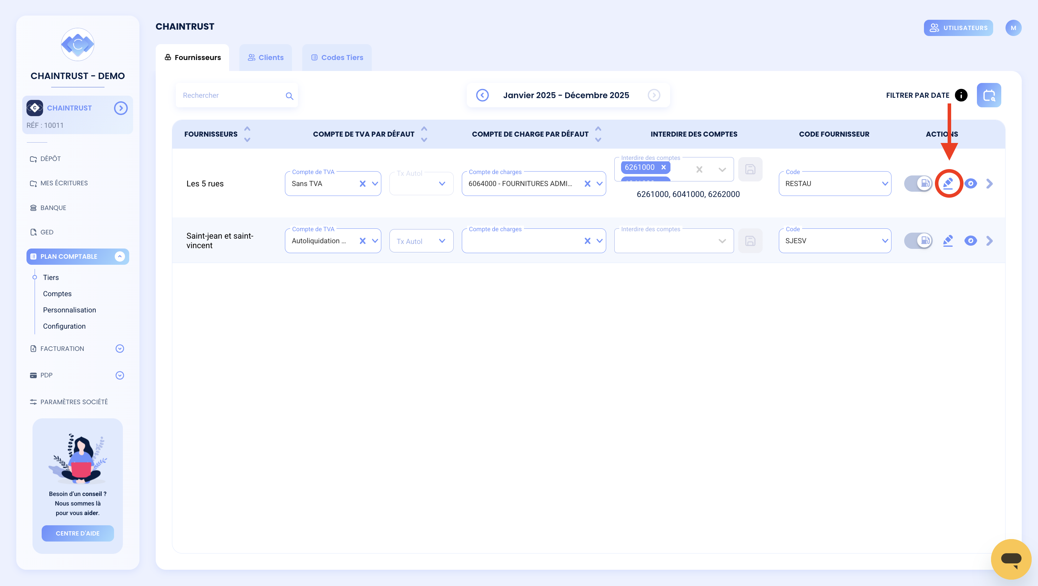Clear all forbidden accounts for Les 5 rues

[699, 170]
